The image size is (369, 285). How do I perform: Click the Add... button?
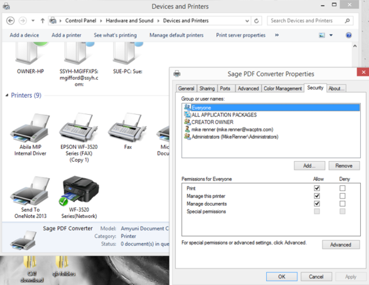click(x=309, y=165)
